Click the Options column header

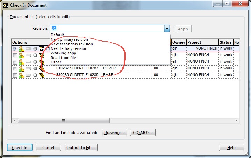click(30, 42)
